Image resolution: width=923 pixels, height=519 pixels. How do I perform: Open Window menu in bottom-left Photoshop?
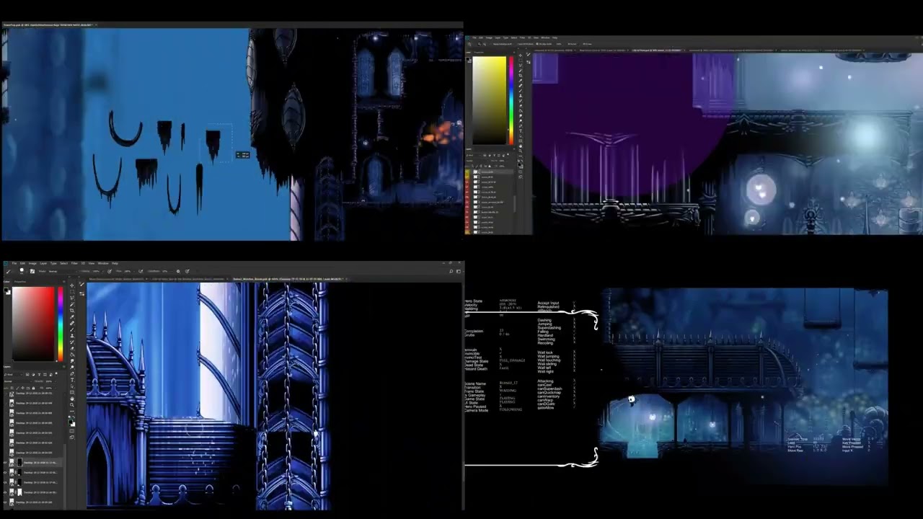coord(103,263)
